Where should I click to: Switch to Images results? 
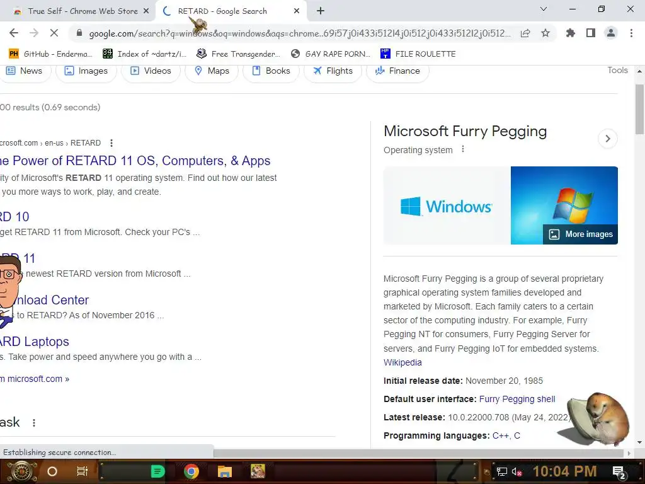[86, 71]
